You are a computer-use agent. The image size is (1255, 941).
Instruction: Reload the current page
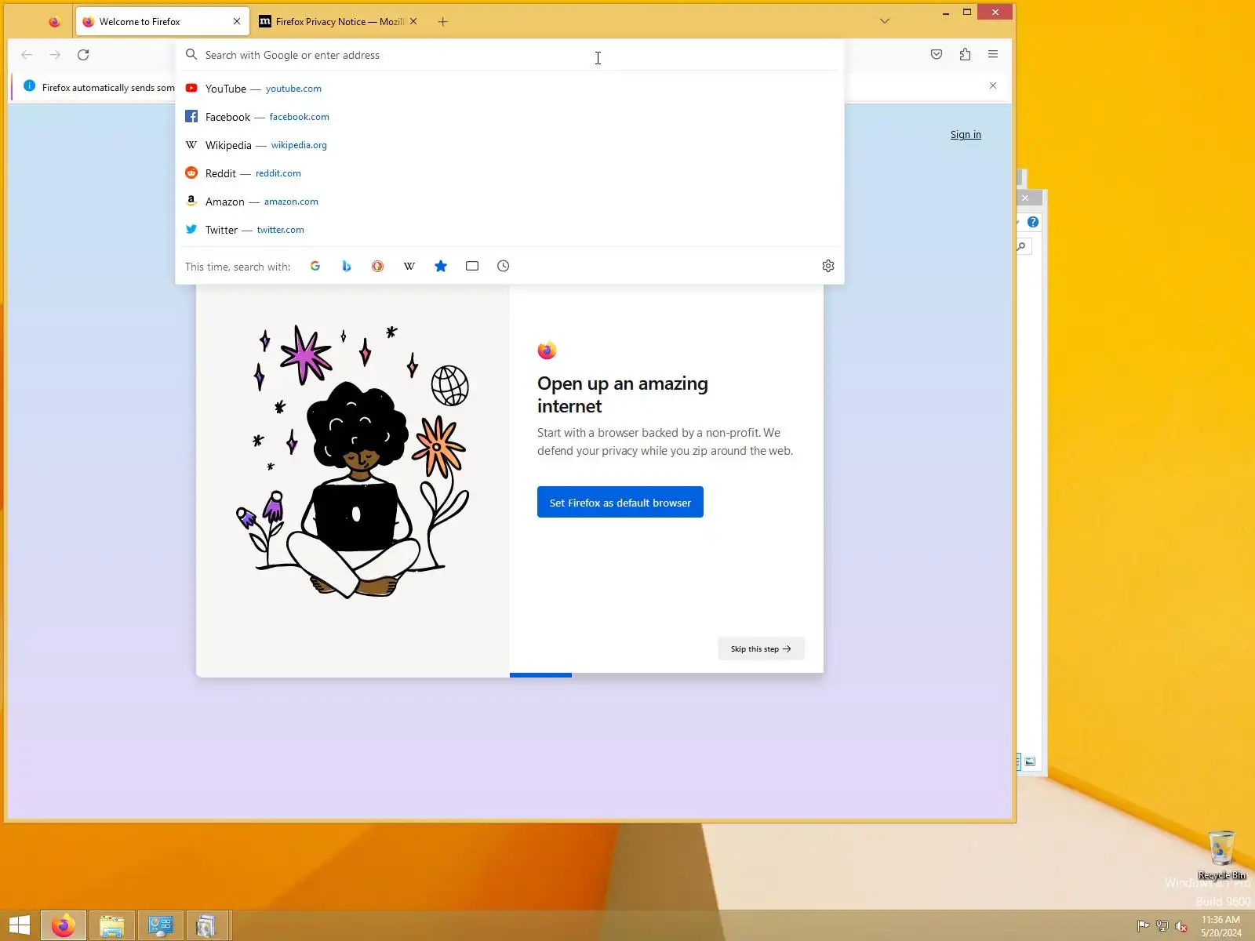(83, 55)
